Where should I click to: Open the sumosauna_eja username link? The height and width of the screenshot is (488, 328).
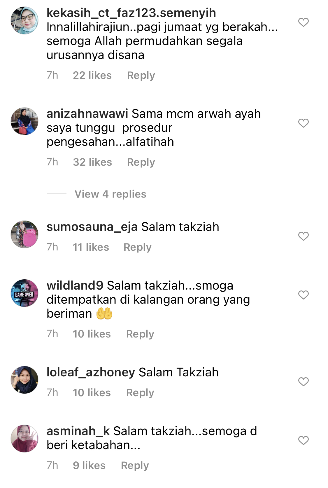coord(92,227)
